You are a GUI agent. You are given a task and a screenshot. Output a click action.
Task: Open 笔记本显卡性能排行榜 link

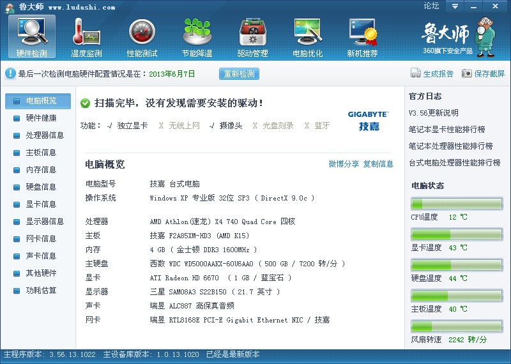[x=446, y=130]
